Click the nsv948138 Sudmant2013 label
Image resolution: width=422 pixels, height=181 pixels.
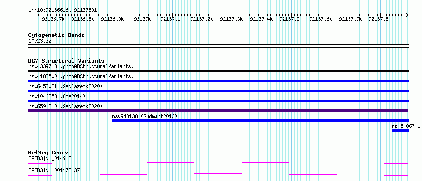(145, 116)
